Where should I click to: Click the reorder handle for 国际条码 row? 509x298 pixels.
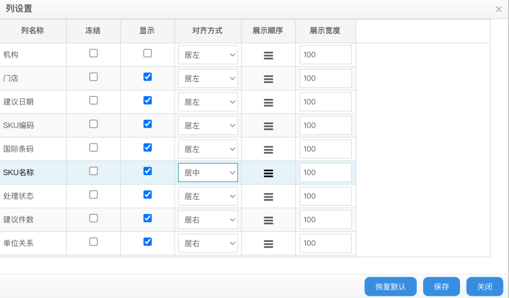[268, 150]
